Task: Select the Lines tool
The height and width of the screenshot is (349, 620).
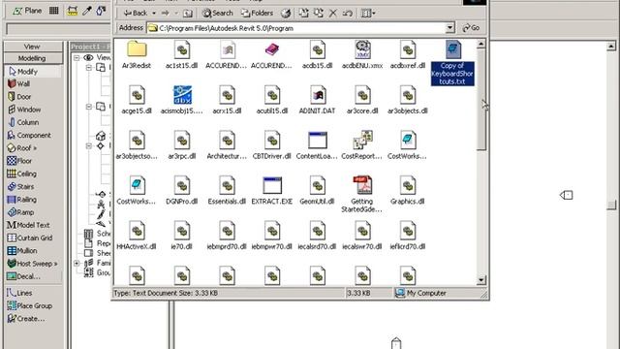Action: pos(19,293)
